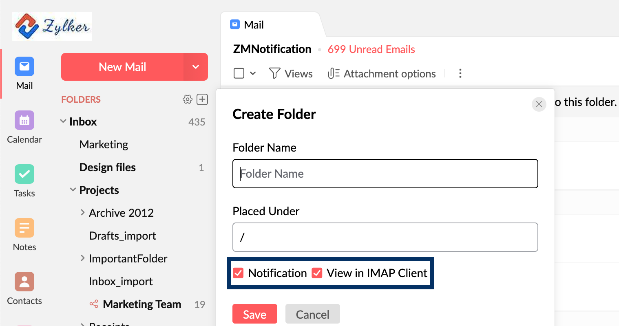Close the Create Folder dialog
The height and width of the screenshot is (326, 619).
pos(539,104)
